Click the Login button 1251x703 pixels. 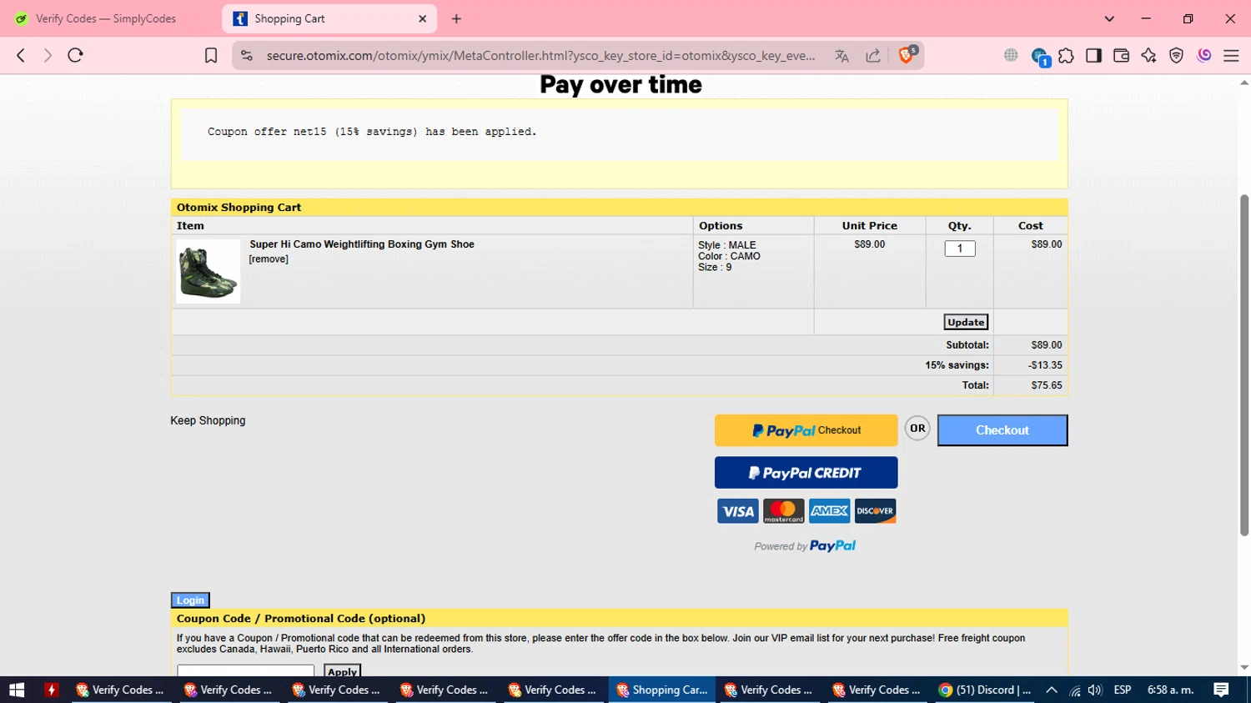(x=190, y=600)
